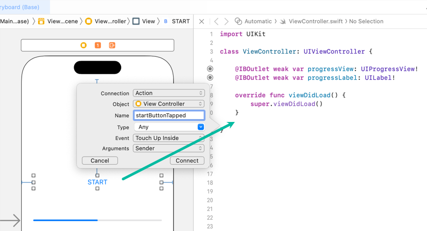Close the assistant editor pane

[201, 22]
